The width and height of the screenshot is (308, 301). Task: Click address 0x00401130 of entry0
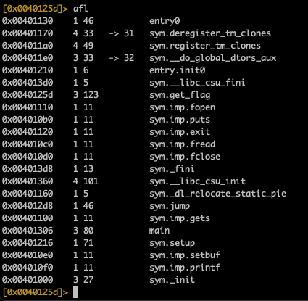tap(28, 21)
